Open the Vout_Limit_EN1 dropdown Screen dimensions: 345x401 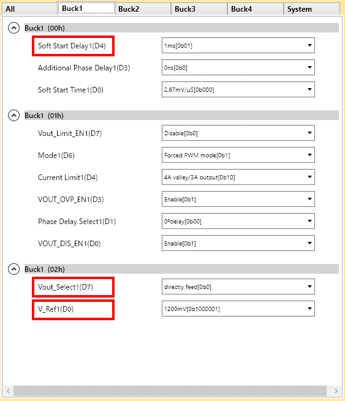pyautogui.click(x=238, y=133)
